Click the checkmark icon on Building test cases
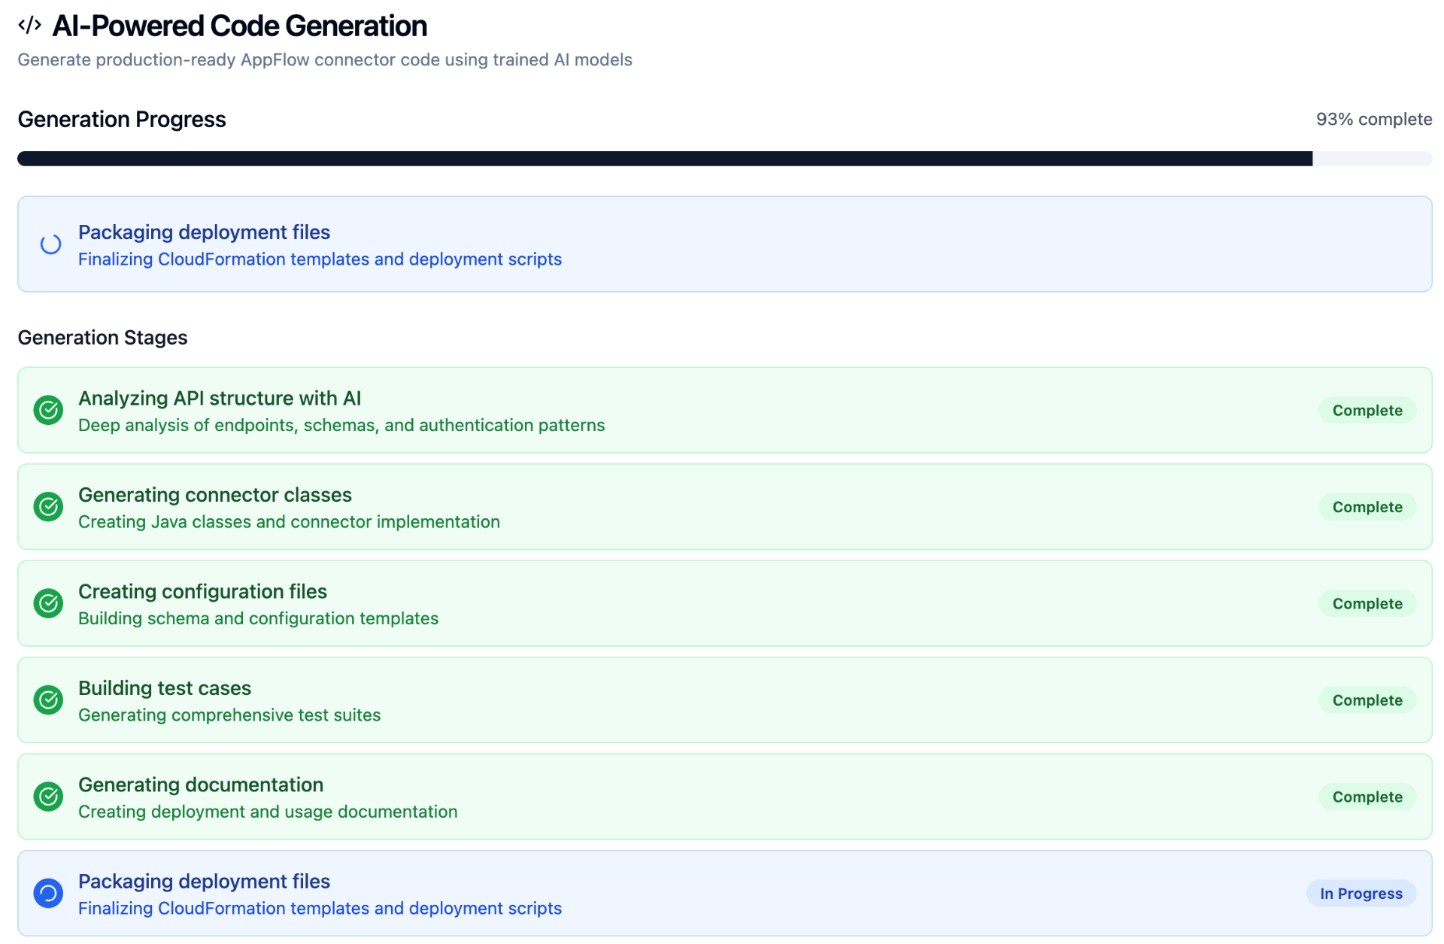Viewport: 1444px width, 944px height. 47,700
